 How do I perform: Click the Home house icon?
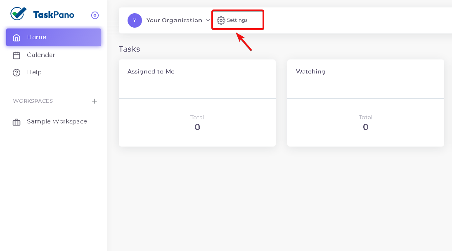[x=17, y=38]
